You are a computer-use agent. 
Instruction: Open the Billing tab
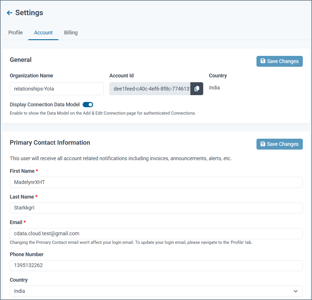(x=71, y=33)
